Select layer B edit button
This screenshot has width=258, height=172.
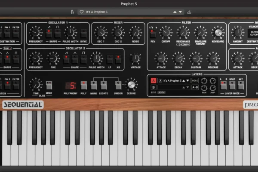[x=154, y=87]
